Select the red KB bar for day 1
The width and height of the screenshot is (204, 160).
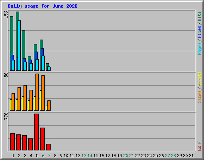pos(12,142)
